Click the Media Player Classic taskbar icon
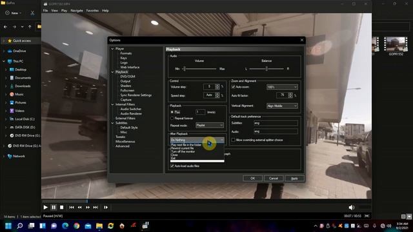Viewport: 413px width, 232px height. [x=145, y=226]
